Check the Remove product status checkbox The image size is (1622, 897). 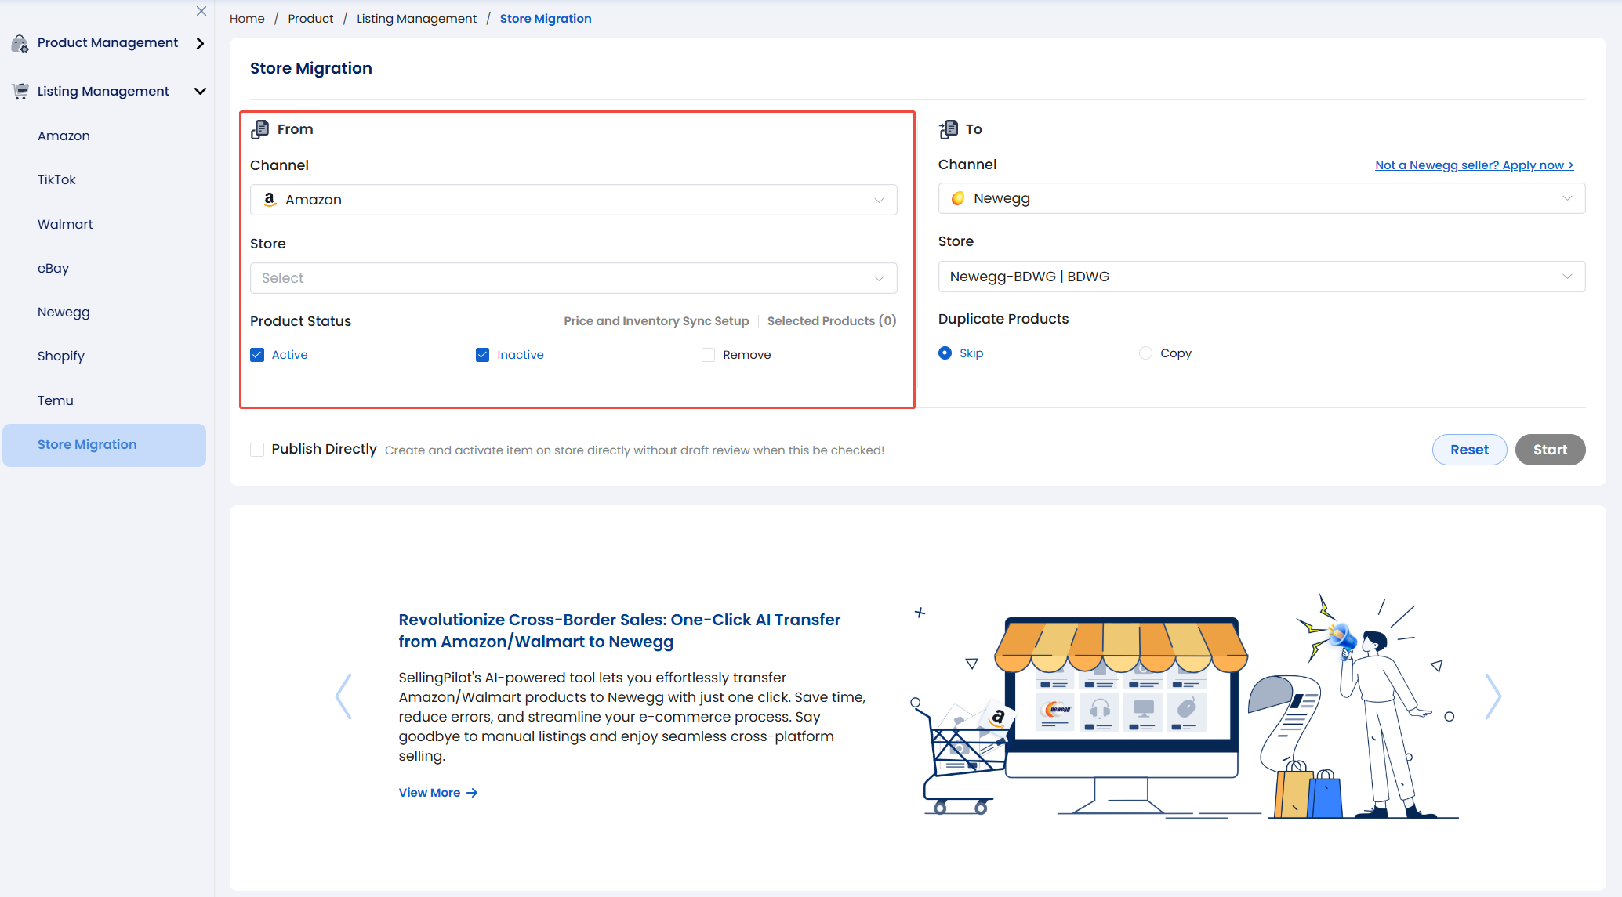click(x=708, y=355)
